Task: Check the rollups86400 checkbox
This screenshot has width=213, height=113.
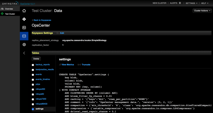Action: tap(33, 104)
